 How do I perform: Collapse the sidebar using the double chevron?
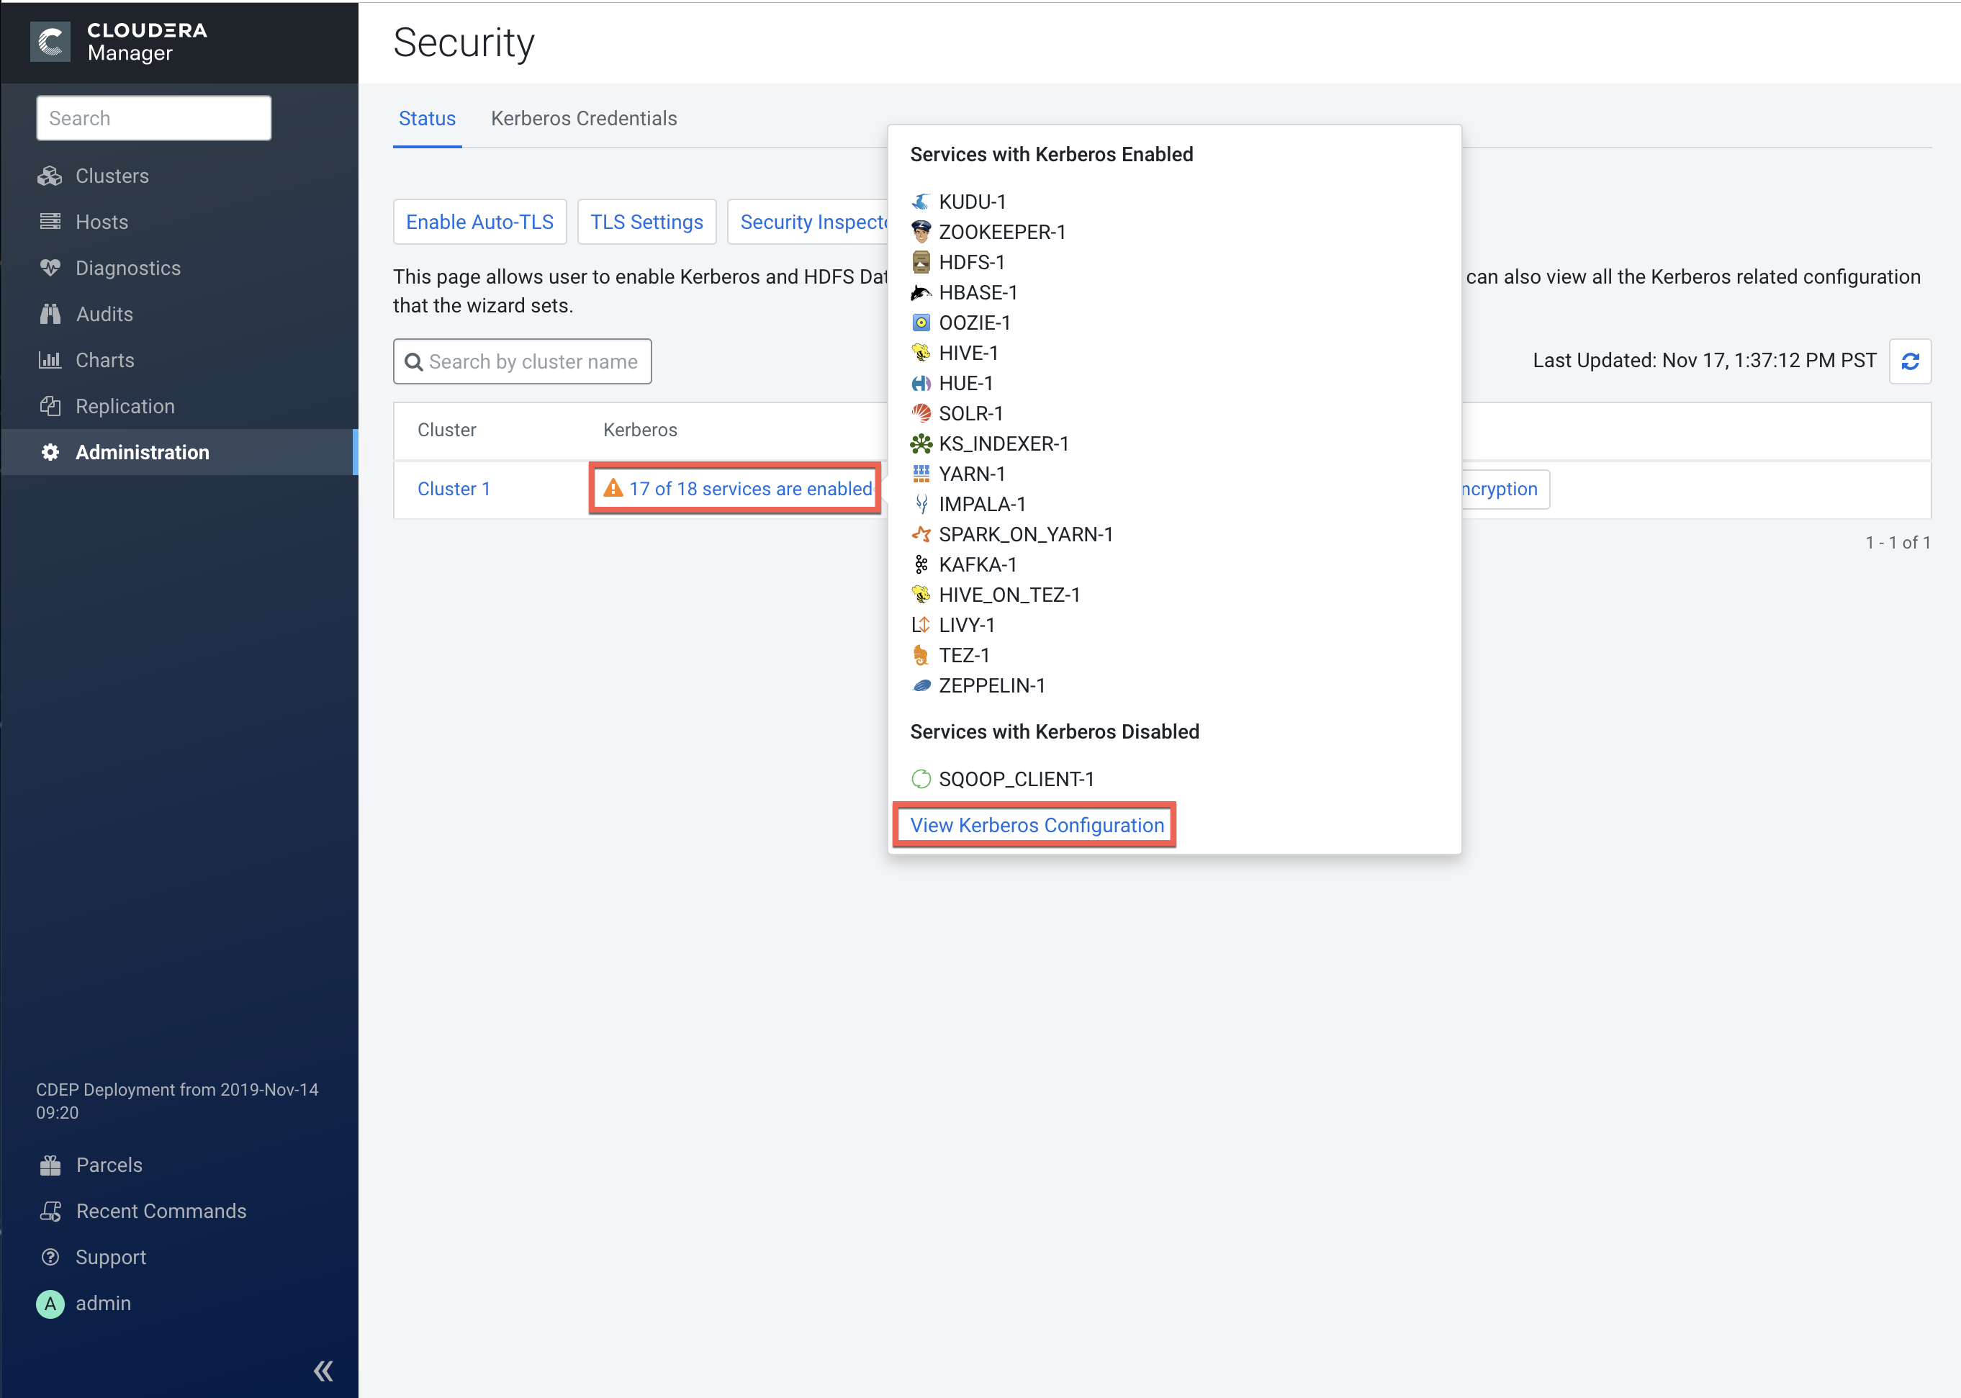[x=323, y=1370]
